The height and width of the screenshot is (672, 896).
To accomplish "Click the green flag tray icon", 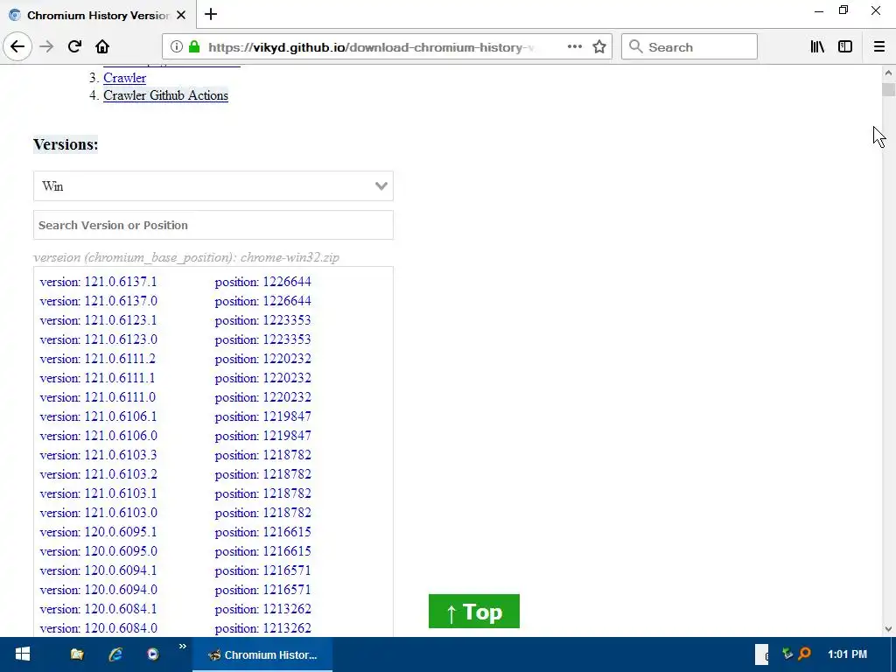I will 787,653.
